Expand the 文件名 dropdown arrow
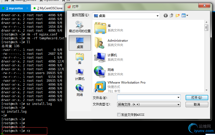Image resolution: width=215 pixels, height=135 pixels. pos(178,97)
